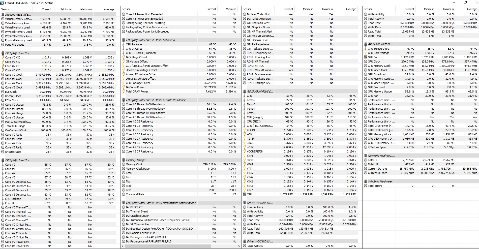Click the thermometer icon beside Temp3 sensor
Image resolution: width=479 pixels, height=249 pixels.
245,104
